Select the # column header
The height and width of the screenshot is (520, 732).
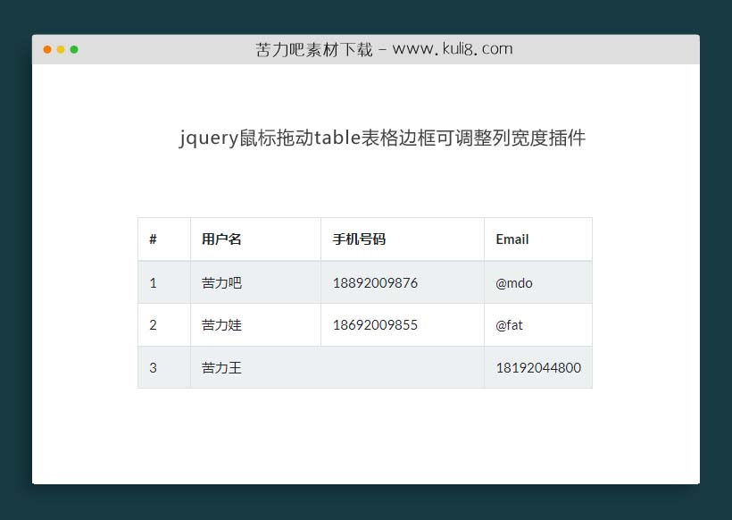pos(151,239)
